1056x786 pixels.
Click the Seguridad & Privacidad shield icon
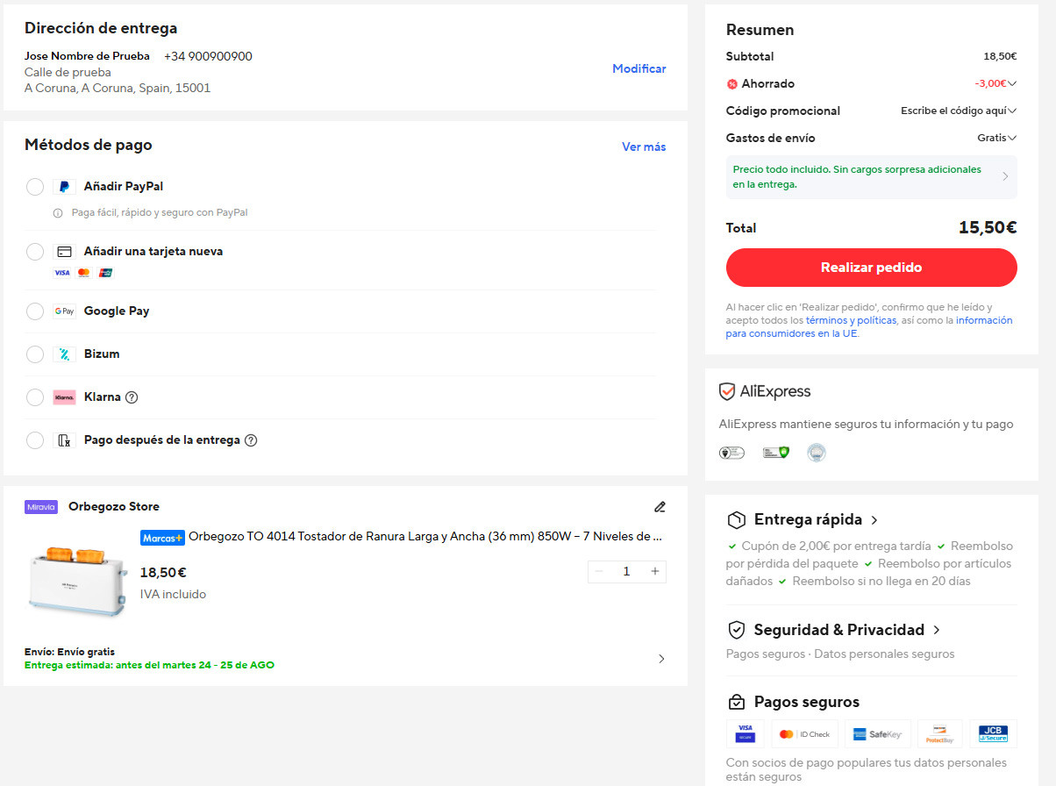click(x=737, y=630)
